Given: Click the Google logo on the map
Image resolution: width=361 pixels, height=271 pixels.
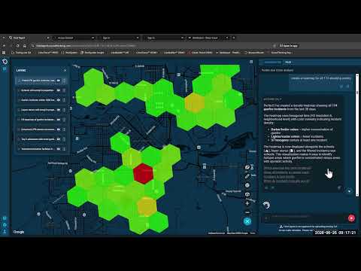Looking at the screenshot, I should coord(19,232).
